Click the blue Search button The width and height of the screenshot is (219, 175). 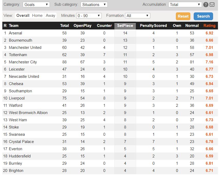click(203, 16)
